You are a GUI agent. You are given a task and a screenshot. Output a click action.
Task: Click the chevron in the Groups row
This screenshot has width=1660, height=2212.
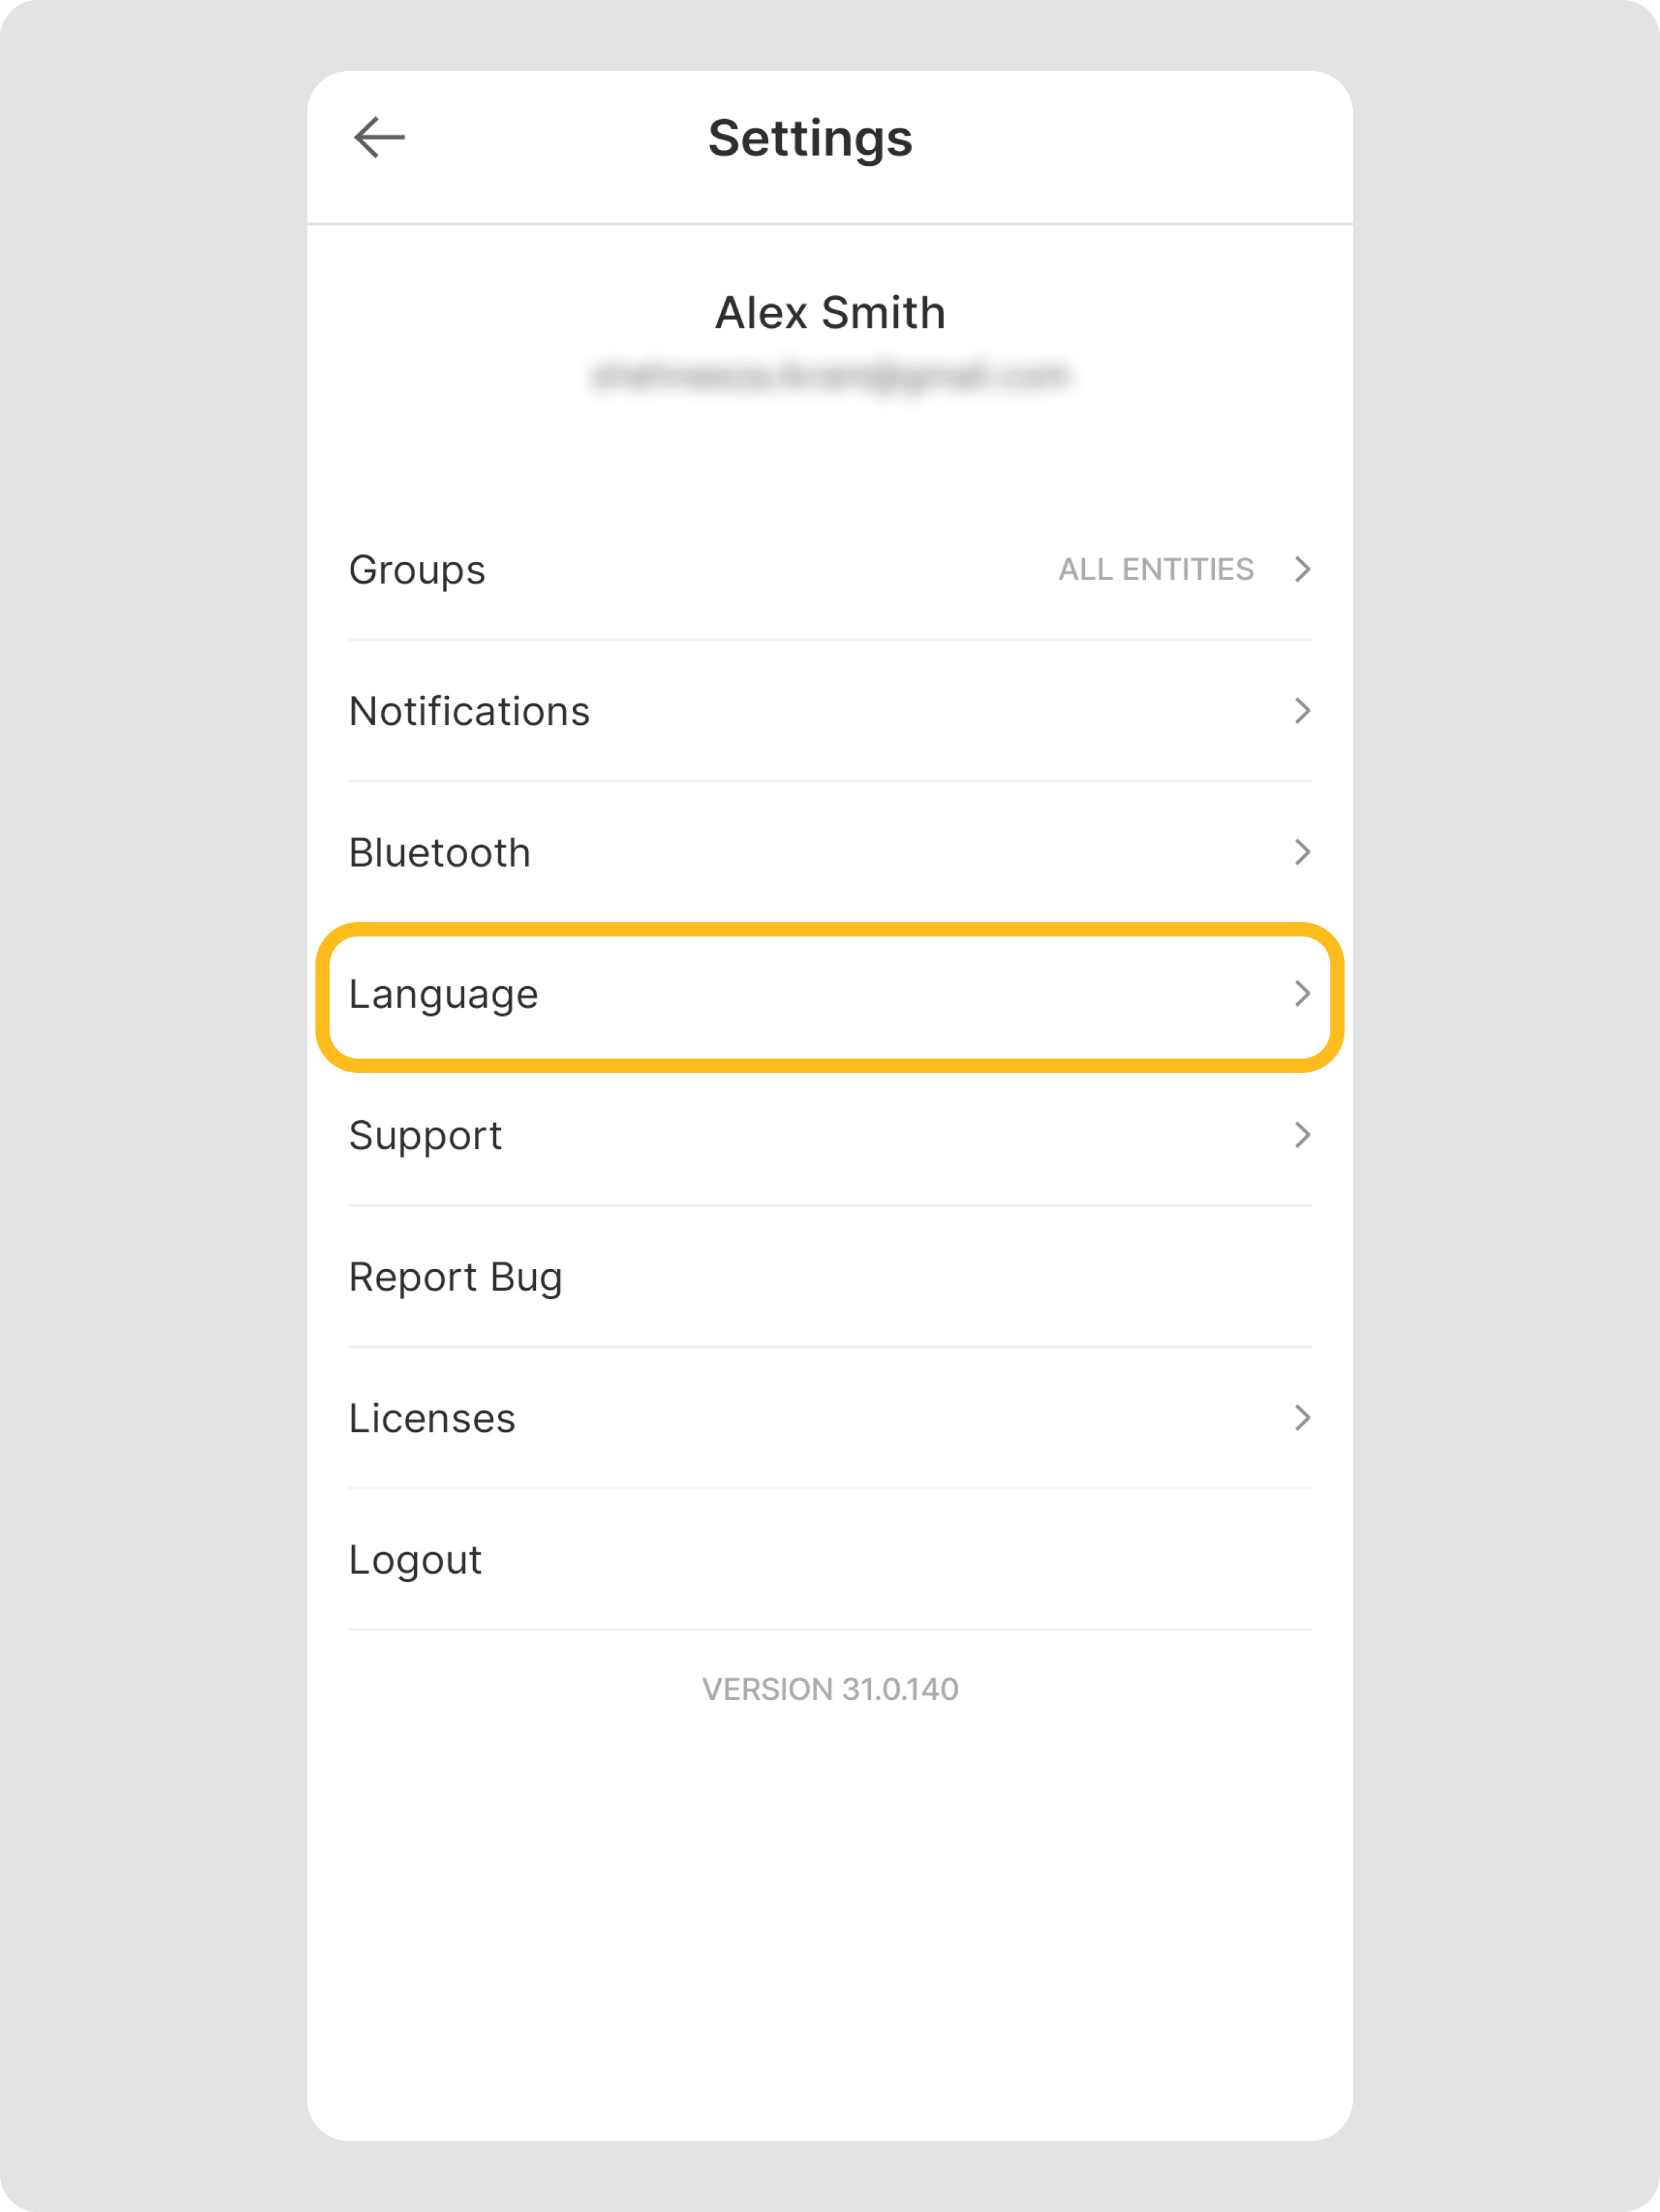click(x=1301, y=569)
